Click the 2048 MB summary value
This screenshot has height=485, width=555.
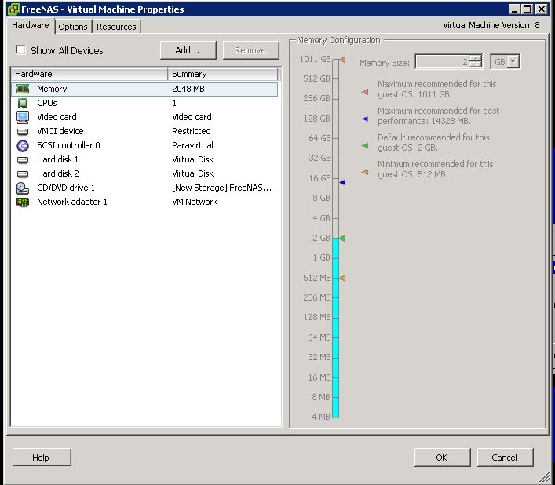(188, 89)
